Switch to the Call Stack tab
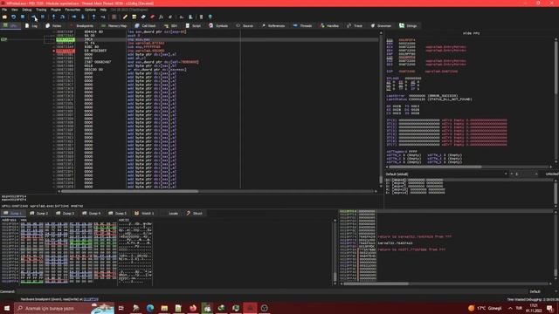The width and height of the screenshot is (559, 314). (x=146, y=25)
